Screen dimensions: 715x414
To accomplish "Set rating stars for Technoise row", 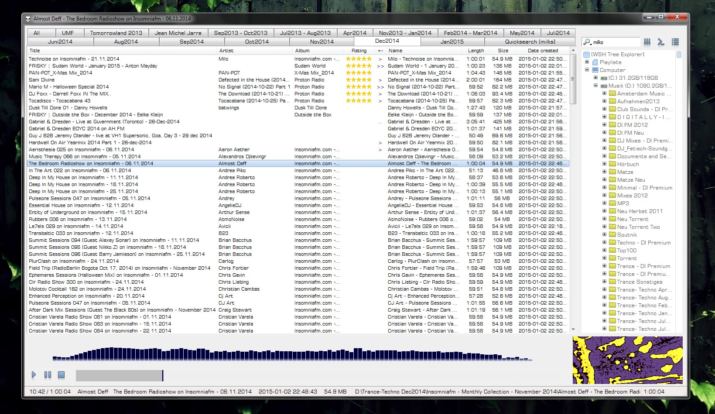I will 359,59.
